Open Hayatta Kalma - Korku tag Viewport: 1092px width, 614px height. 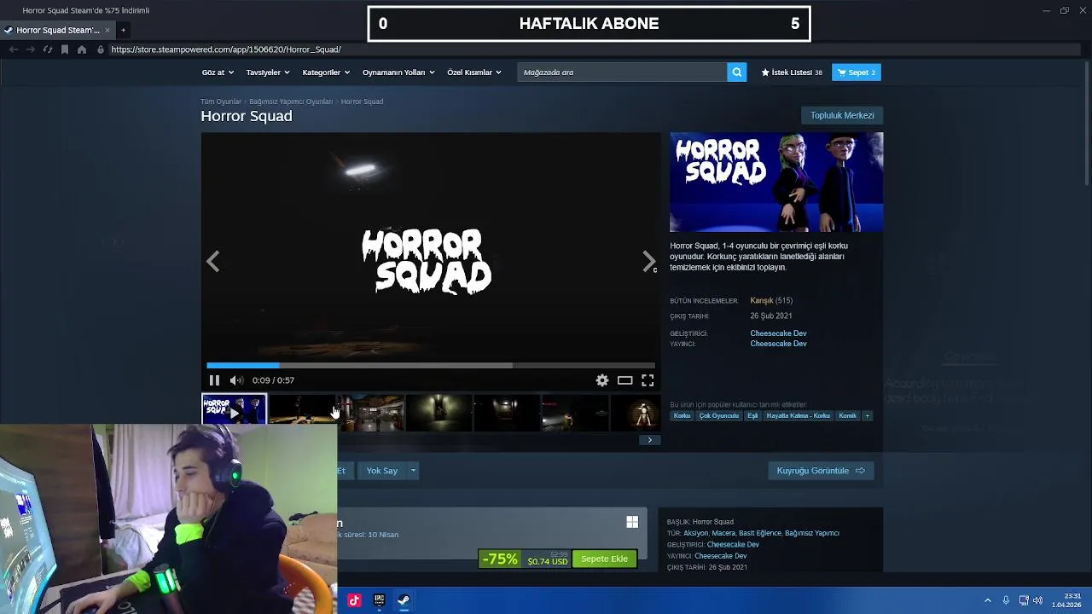[799, 416]
